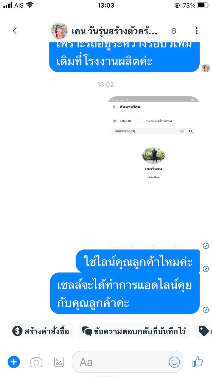Viewport: 212px width, 377px height.
Task: Tap the back arrow in the header
Action: (15, 31)
